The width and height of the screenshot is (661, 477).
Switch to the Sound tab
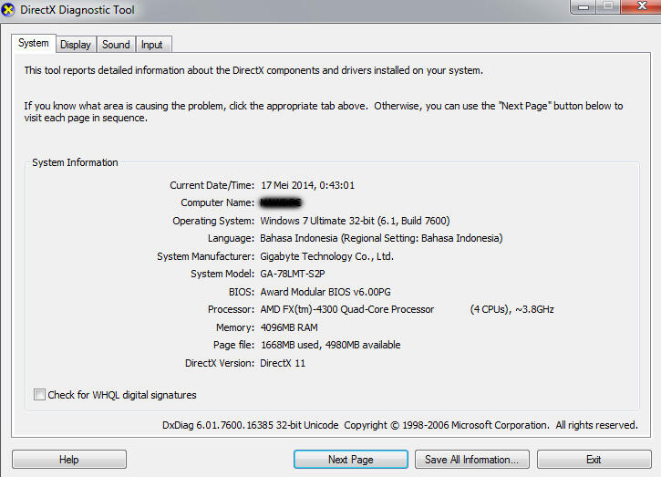[x=116, y=45]
